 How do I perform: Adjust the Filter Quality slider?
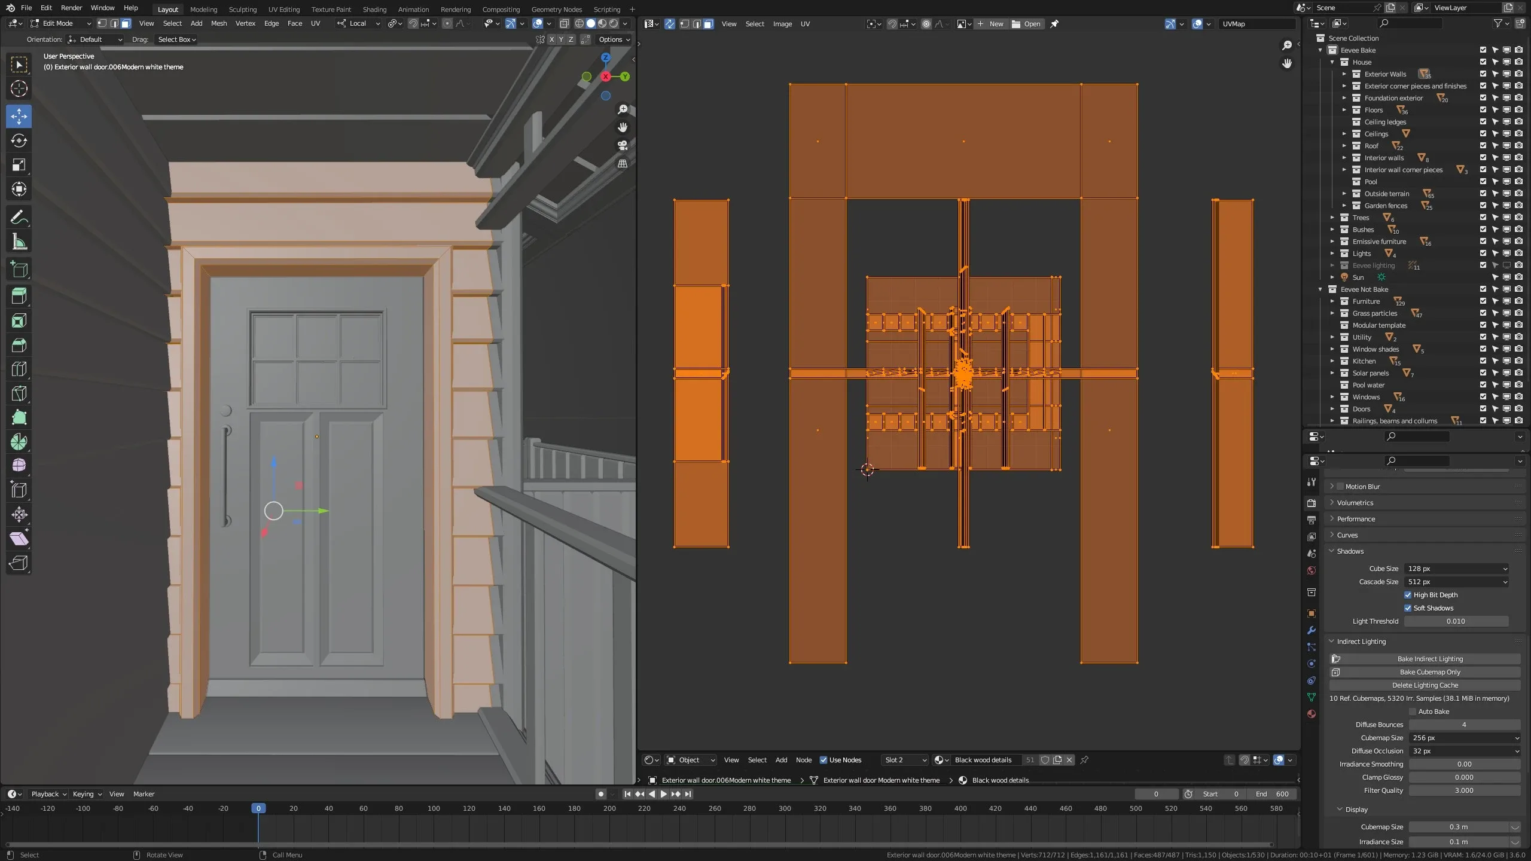(1465, 790)
